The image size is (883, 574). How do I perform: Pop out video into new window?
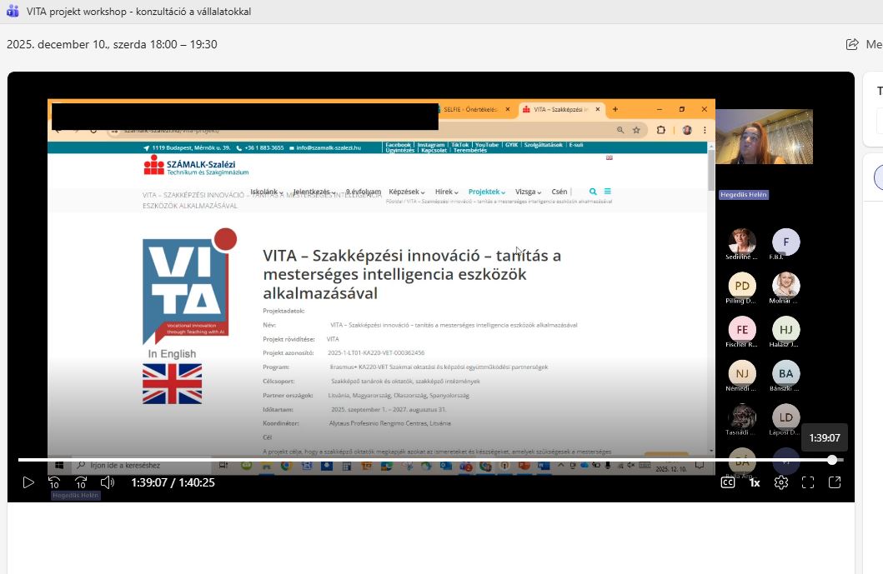tap(835, 482)
